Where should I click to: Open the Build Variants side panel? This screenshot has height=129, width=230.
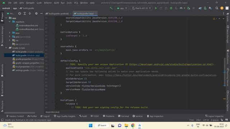[2, 89]
